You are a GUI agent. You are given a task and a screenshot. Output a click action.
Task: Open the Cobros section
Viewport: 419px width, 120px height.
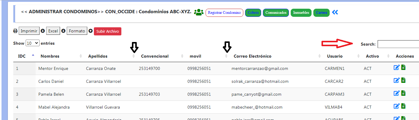point(253,13)
